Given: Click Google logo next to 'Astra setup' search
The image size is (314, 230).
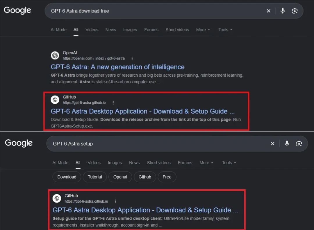Looking at the screenshot, I should tap(19, 143).
